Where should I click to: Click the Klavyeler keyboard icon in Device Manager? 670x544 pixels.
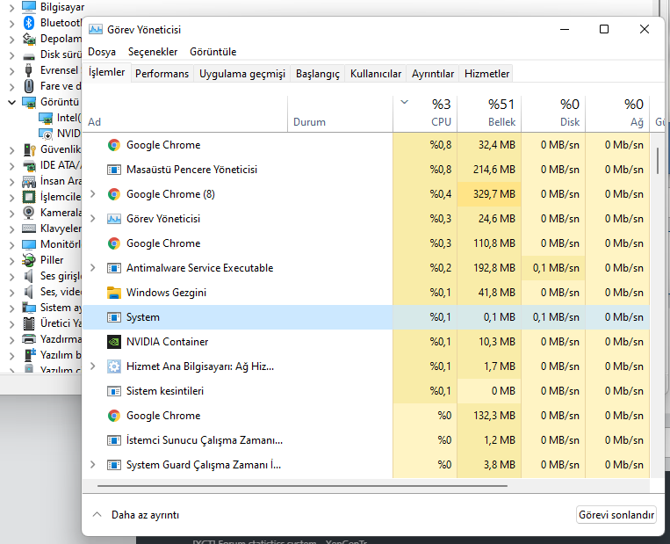(29, 228)
